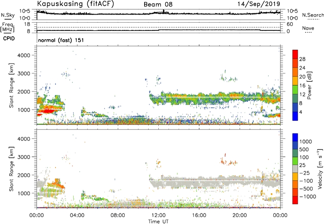The width and height of the screenshot is (324, 224).
Task: Click the 12:00 time axis tick label
Action: pyautogui.click(x=158, y=216)
